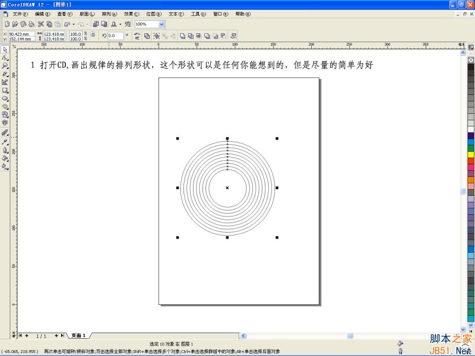Cut the selected objects
Viewport: 475px width, 356px height.
point(41,24)
